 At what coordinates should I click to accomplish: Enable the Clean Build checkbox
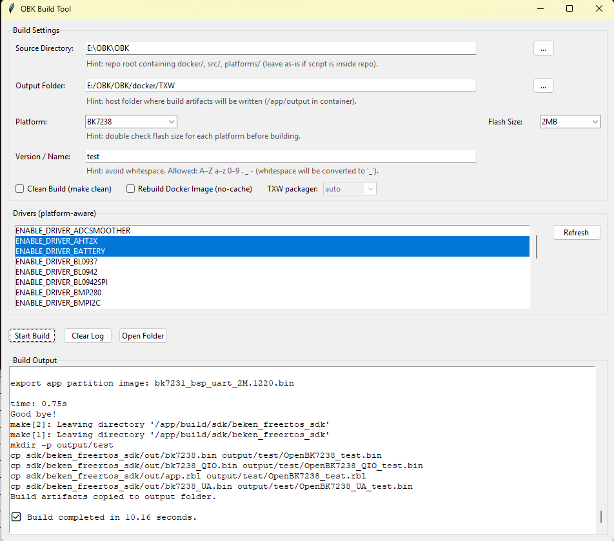point(20,189)
